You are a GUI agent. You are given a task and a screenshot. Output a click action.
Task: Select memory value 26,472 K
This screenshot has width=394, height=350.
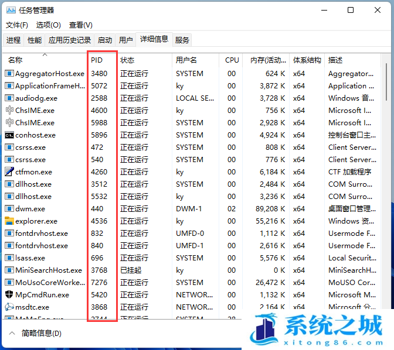(x=270, y=283)
